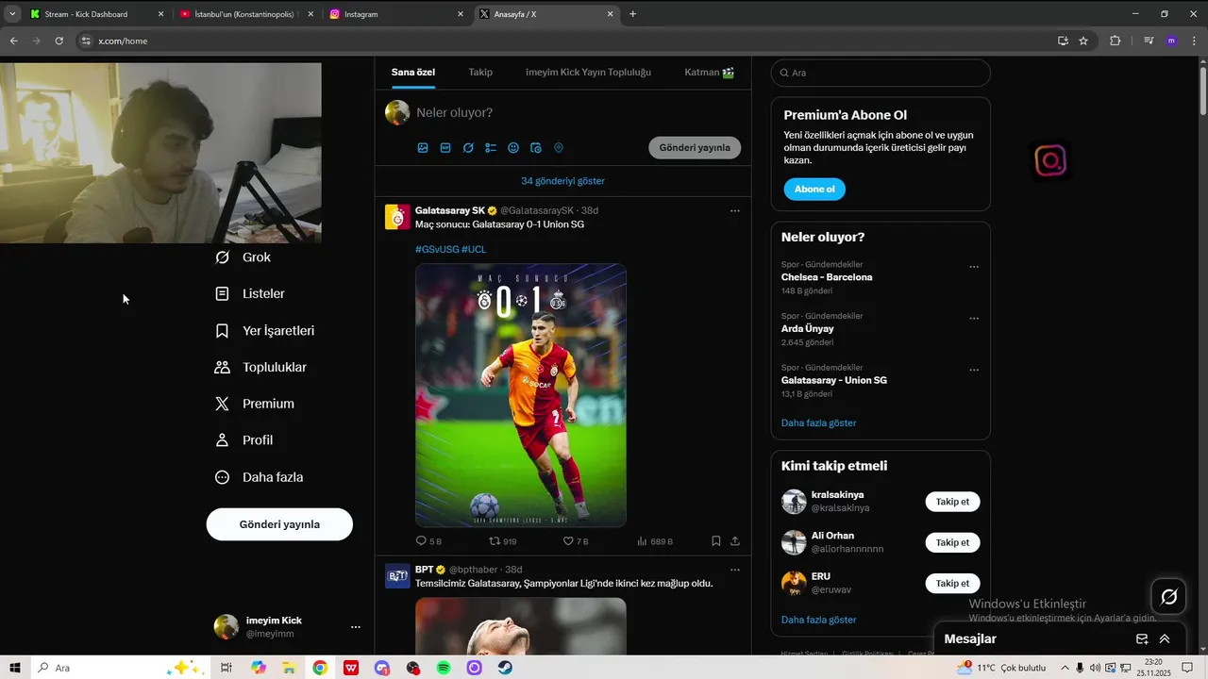Open the floating Grok button at bottom right

[x=1168, y=596]
